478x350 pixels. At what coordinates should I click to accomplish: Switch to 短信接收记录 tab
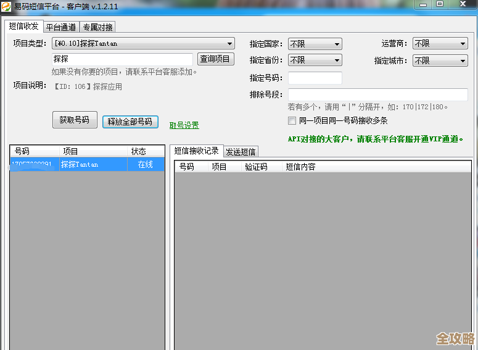tap(196, 151)
